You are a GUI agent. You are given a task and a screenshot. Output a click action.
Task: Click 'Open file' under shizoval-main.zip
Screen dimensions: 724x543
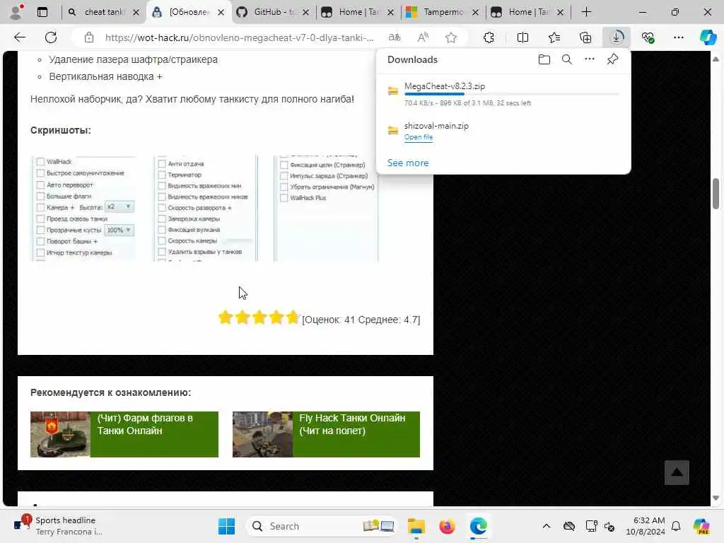click(419, 137)
